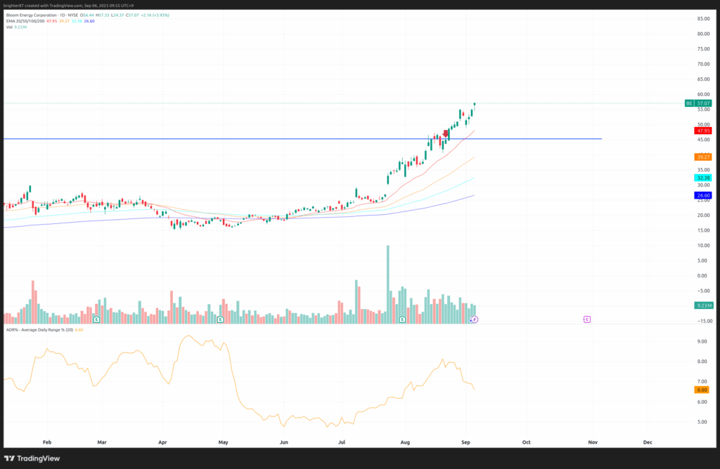This screenshot has width=720, height=469.
Task: Click the EMA 20/50/100/200 indicator legend
Action: (x=25, y=21)
